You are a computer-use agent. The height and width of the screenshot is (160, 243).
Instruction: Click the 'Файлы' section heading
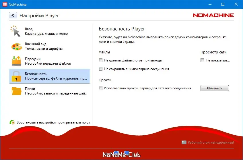pyautogui.click(x=104, y=52)
